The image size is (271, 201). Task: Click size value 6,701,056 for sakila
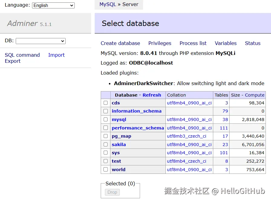click(253, 145)
